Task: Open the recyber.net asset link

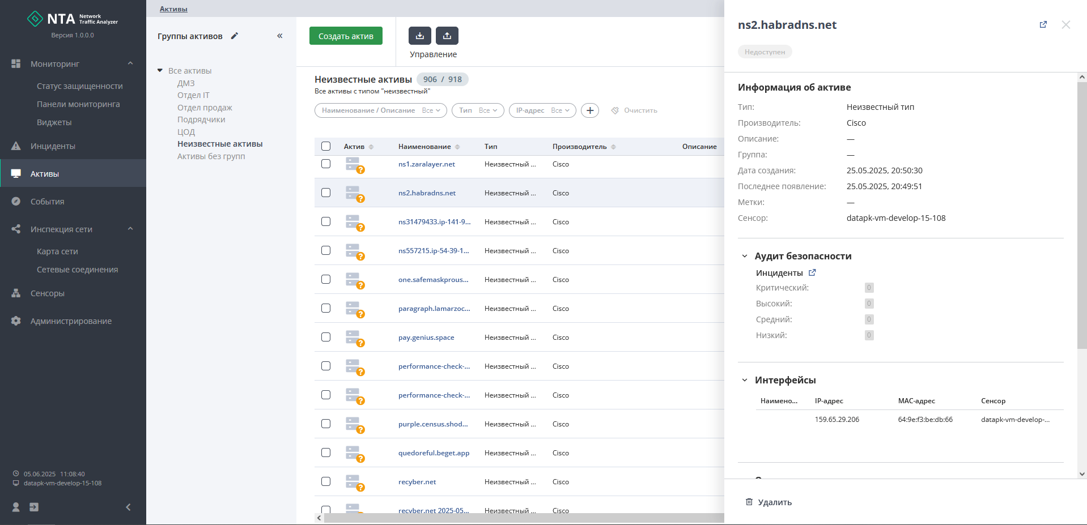Action: (x=417, y=482)
